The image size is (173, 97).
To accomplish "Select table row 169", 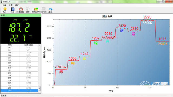I will click(19, 63).
